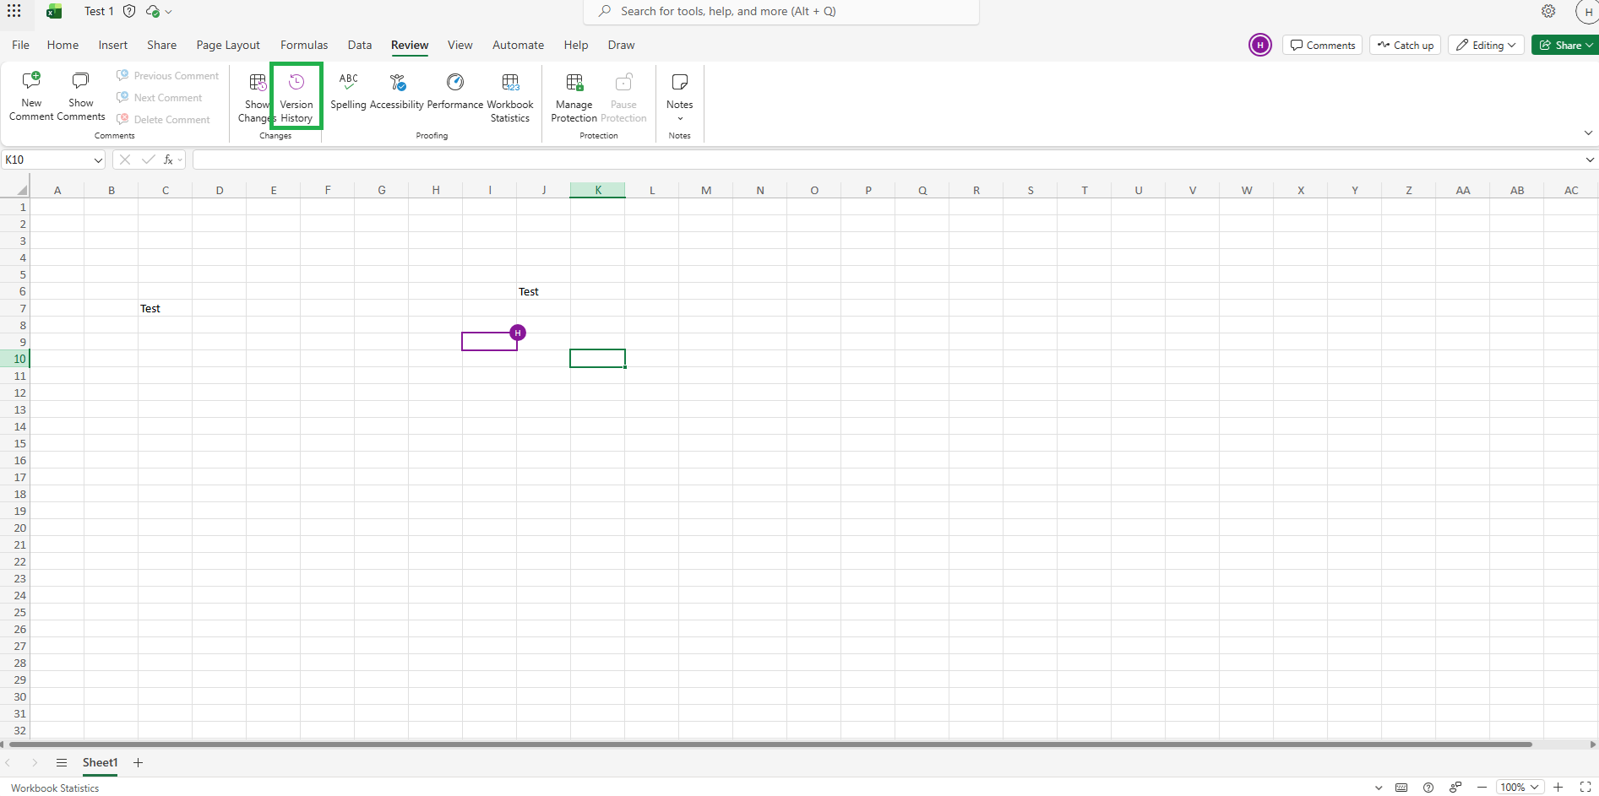Click into the formula bar
The image size is (1599, 796).
point(887,160)
